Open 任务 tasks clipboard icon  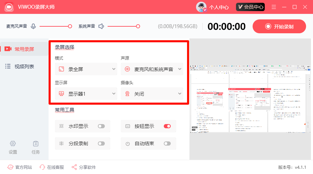point(36,147)
